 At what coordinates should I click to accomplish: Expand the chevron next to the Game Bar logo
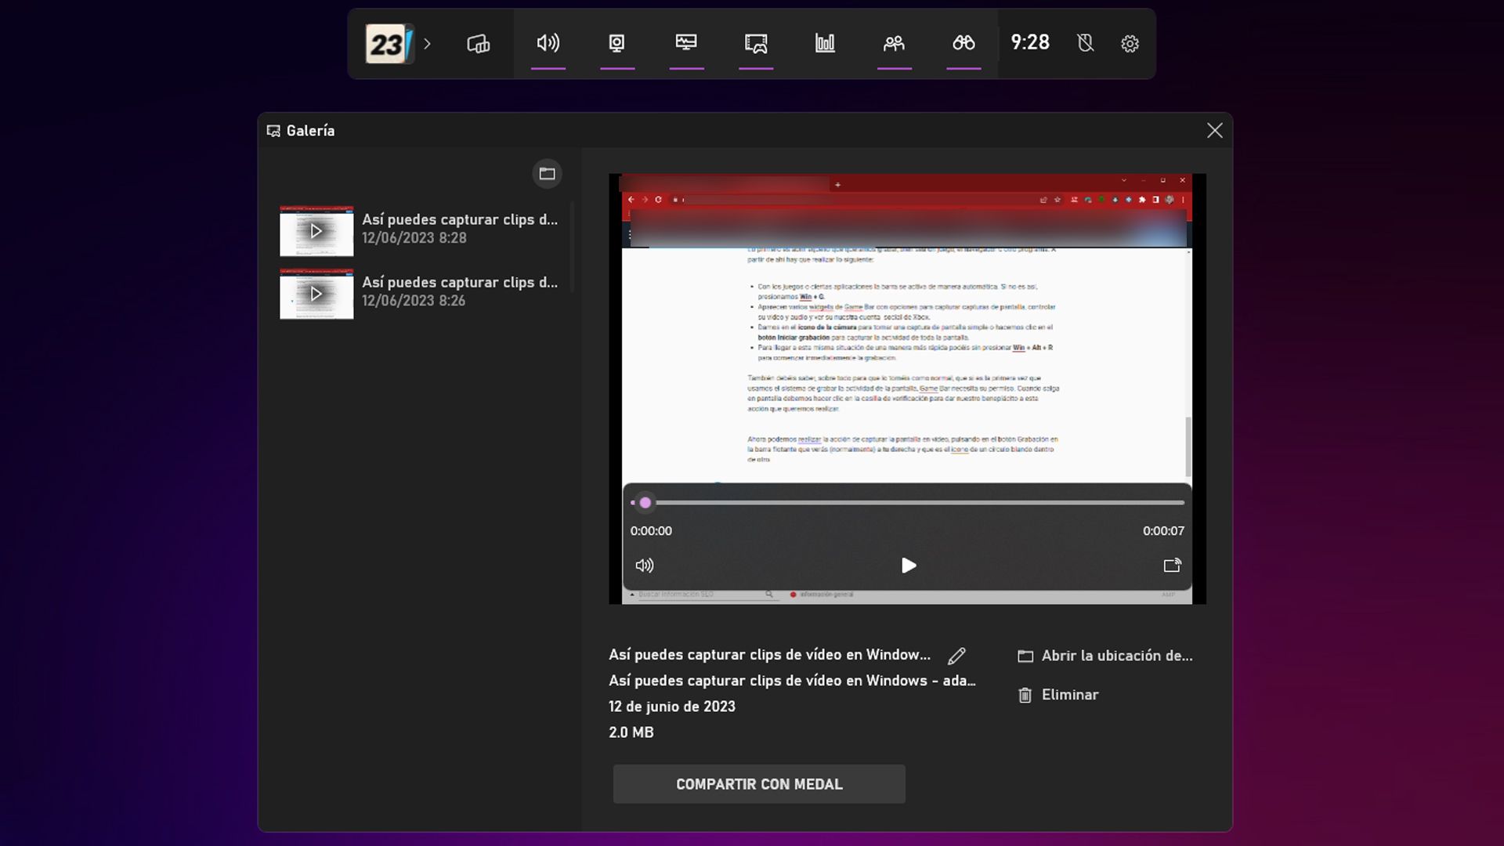(x=428, y=44)
